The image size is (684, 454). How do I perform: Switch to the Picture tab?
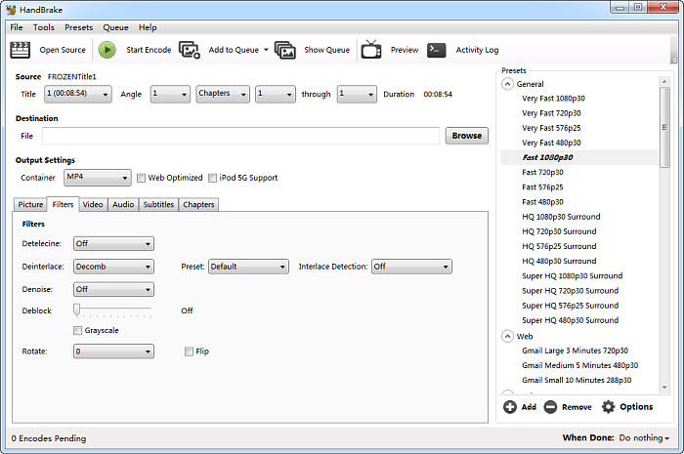tap(30, 204)
